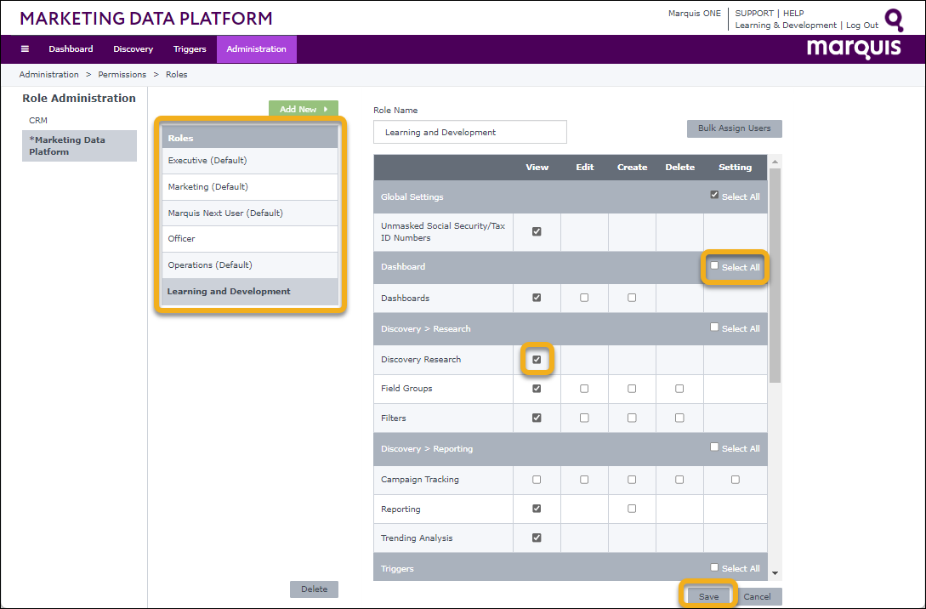This screenshot has width=926, height=609.
Task: Switch to the Administration nav tab
Action: 256,49
